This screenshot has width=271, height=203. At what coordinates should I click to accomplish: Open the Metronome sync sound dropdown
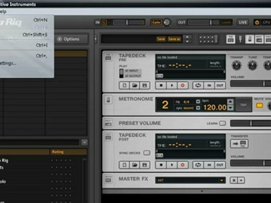[x=198, y=108]
